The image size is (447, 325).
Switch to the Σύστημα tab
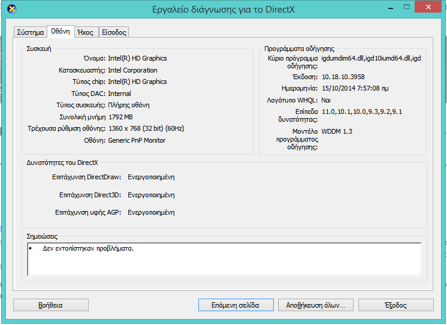click(x=30, y=32)
